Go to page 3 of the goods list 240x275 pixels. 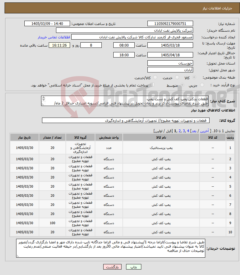(184, 131)
